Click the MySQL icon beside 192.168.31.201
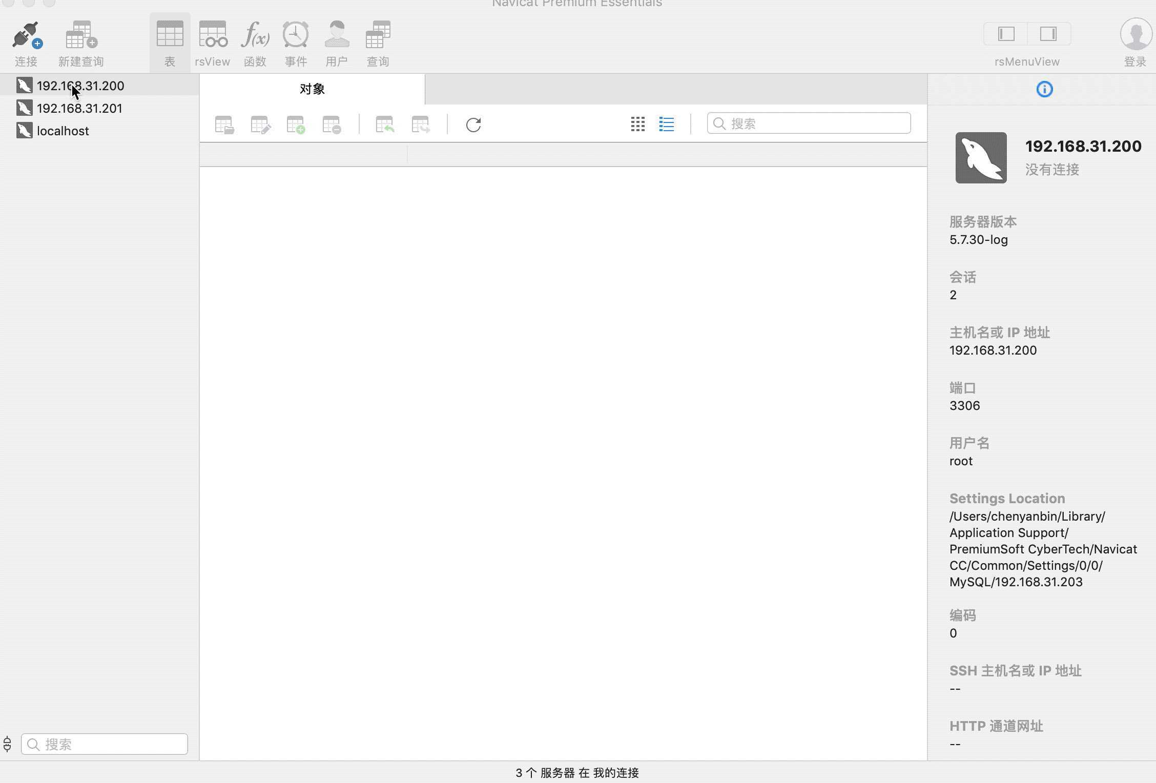 [24, 108]
